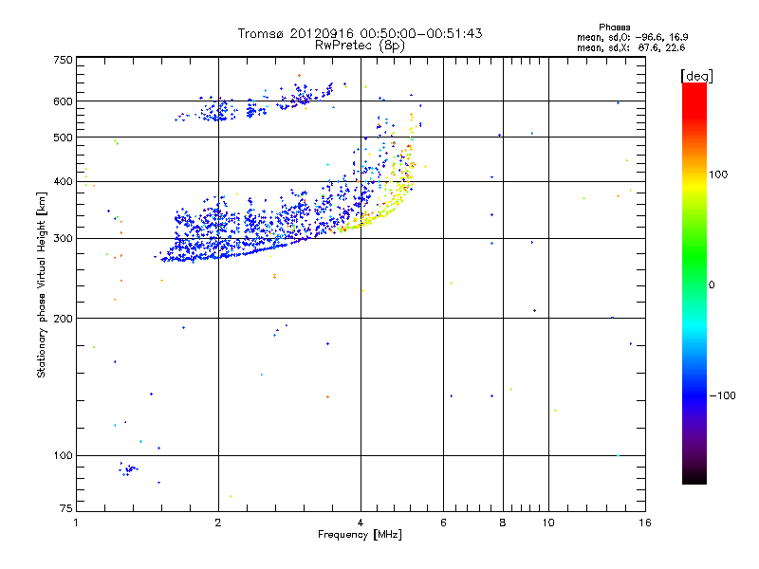Click the colorbar tick label '100'
759x569 pixels.
[x=718, y=174]
